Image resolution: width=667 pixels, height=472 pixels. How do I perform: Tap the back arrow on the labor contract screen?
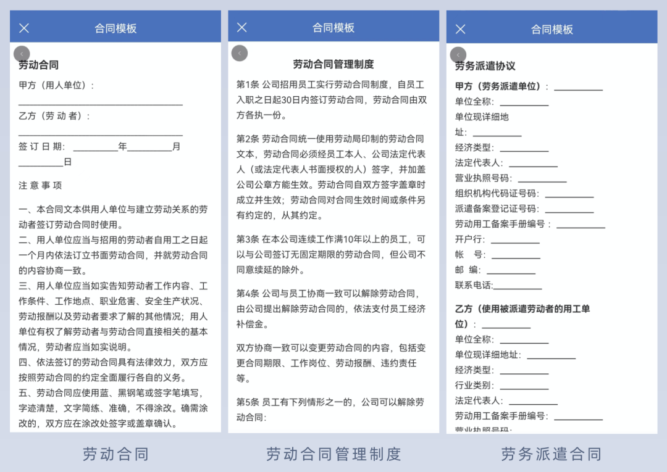[x=22, y=54]
